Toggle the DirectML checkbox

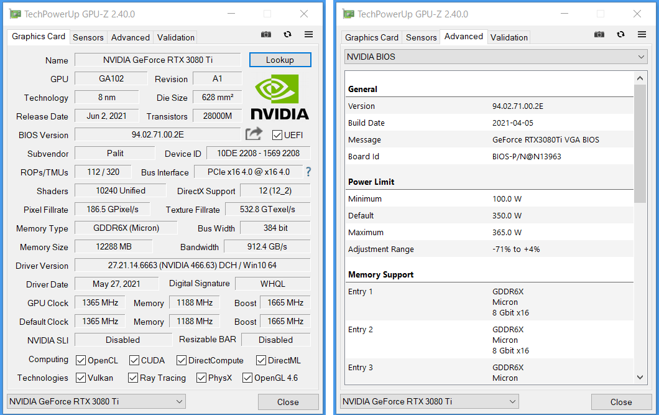(261, 360)
